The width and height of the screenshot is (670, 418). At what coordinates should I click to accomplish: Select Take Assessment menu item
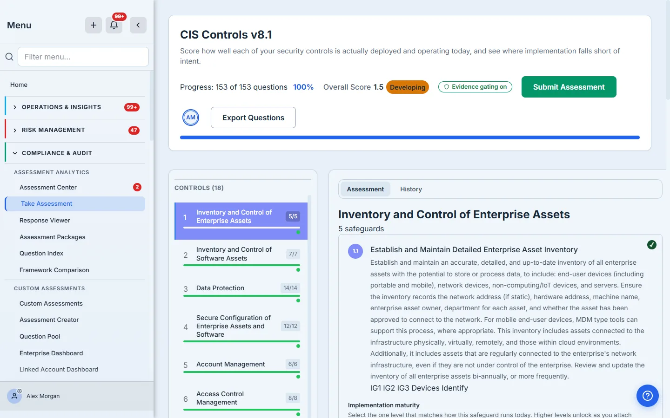75,204
